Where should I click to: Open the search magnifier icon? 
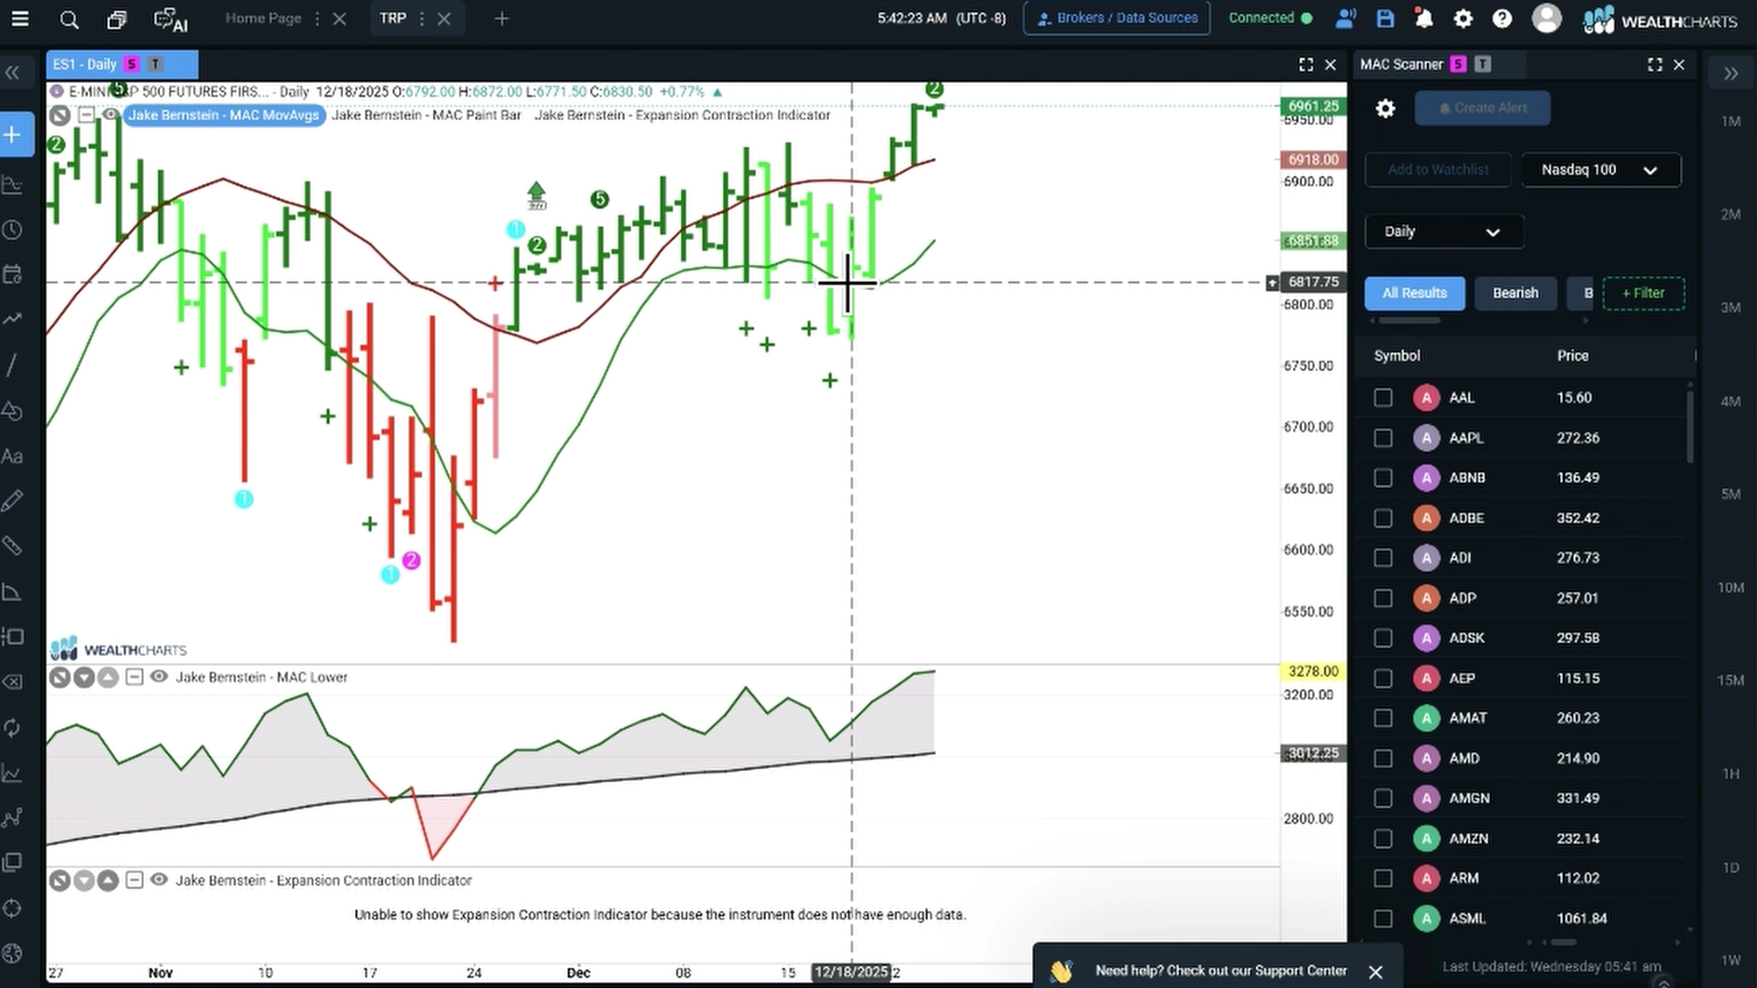(69, 18)
